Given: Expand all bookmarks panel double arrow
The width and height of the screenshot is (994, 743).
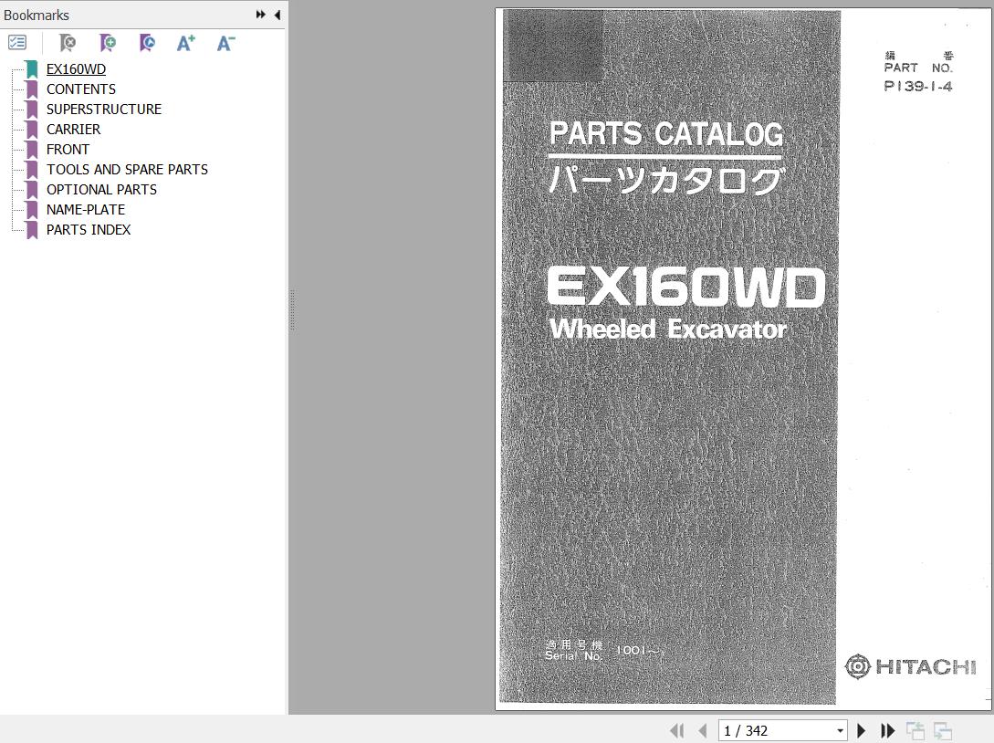Looking at the screenshot, I should (260, 15).
